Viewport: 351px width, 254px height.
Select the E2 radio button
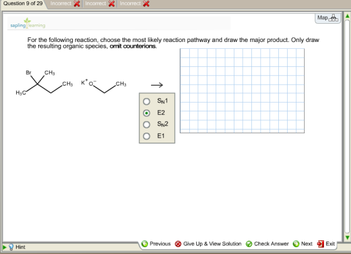[x=147, y=113]
